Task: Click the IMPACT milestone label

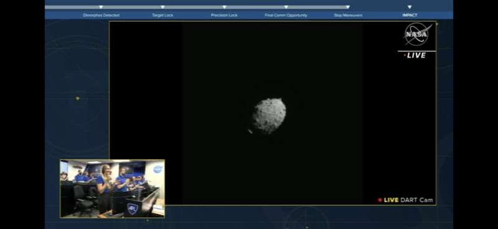Action: tap(410, 15)
